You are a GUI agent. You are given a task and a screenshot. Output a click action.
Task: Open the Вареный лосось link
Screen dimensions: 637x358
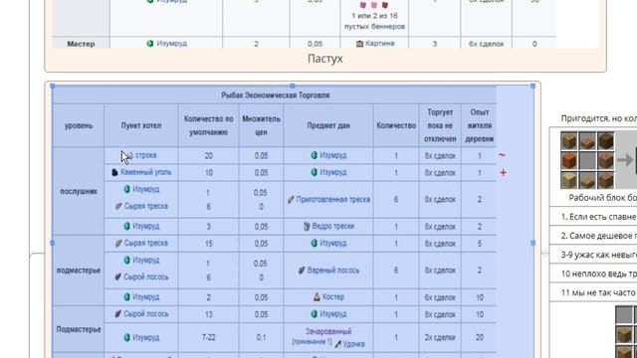[x=333, y=270]
